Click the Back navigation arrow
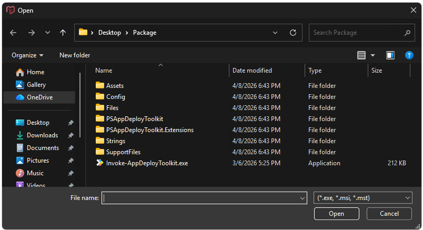The height and width of the screenshot is (230, 423). 13,33
